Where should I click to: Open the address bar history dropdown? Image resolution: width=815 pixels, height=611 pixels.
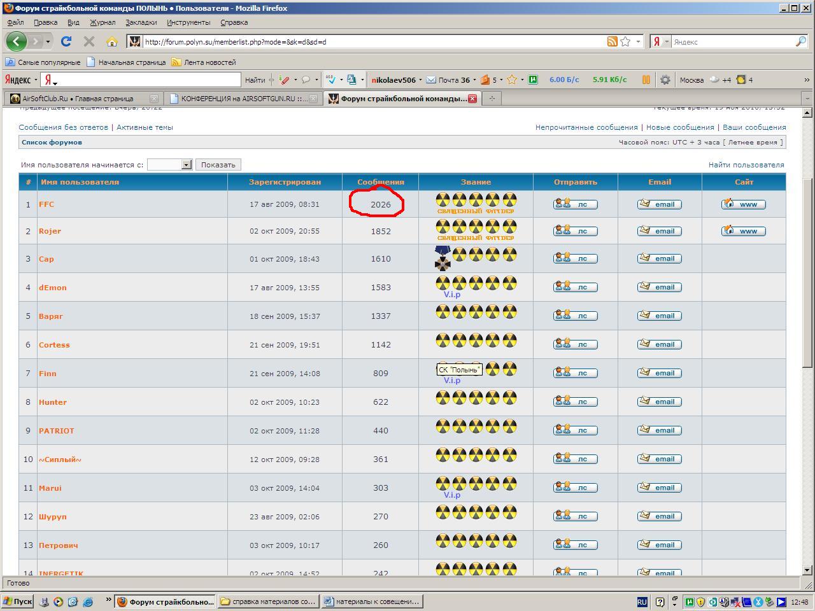pyautogui.click(x=638, y=41)
